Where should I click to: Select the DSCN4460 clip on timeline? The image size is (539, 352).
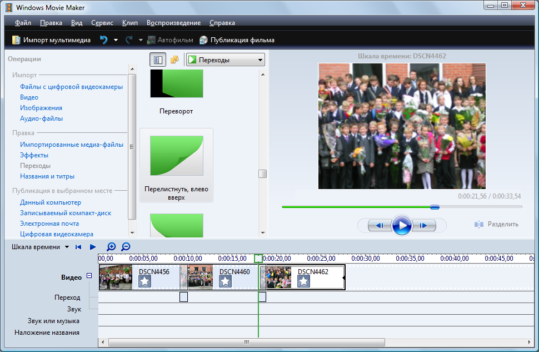pos(223,277)
